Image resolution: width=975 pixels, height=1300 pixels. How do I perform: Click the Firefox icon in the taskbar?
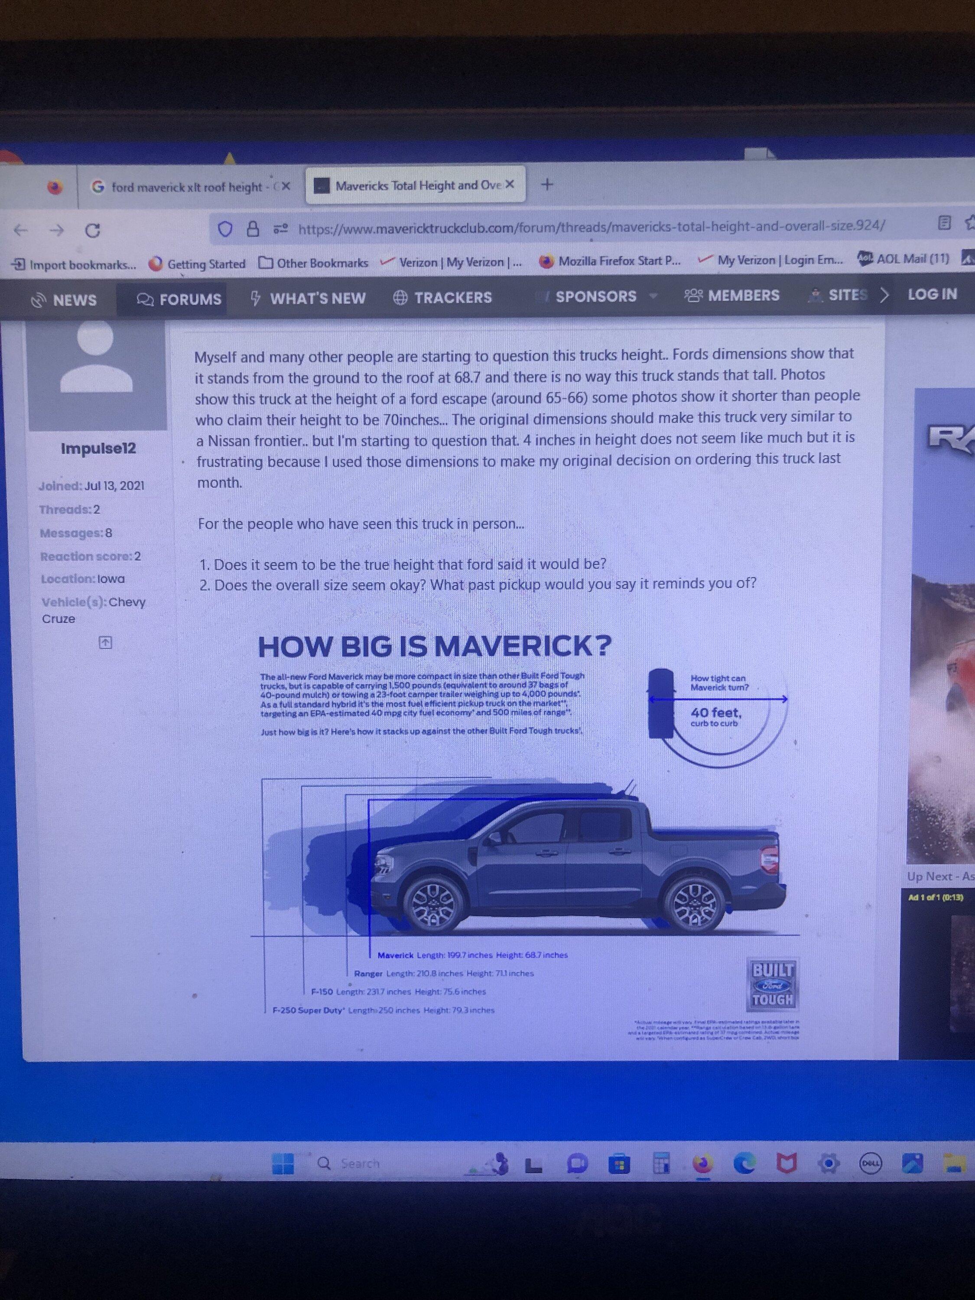tap(703, 1164)
